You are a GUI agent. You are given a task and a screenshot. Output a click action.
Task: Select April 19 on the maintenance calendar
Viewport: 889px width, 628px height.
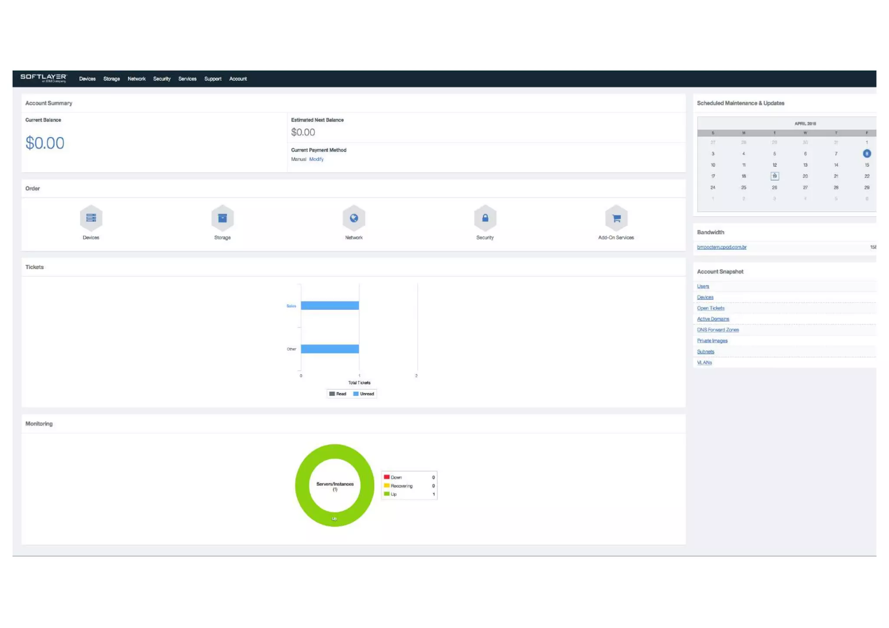[x=774, y=176]
